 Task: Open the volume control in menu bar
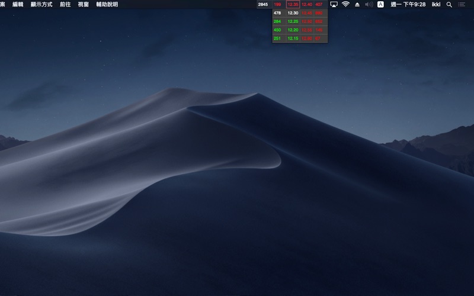369,5
